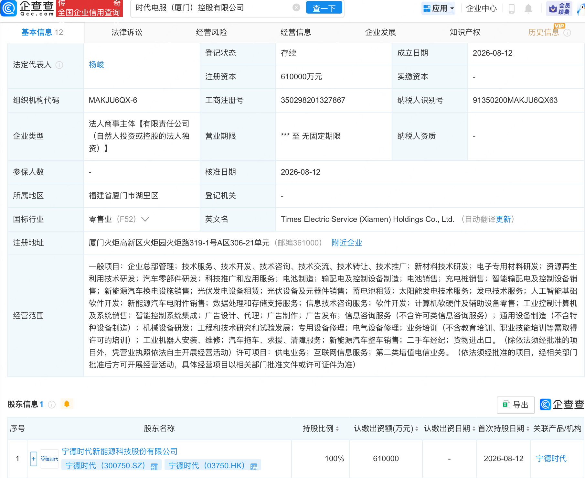Open 宁德时代 related institution link
Image resolution: width=585 pixels, height=478 pixels.
tap(551, 459)
